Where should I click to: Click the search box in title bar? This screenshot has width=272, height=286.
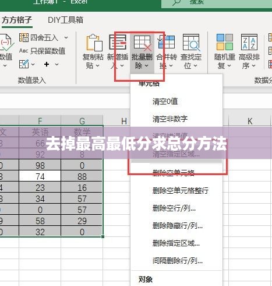(x=217, y=4)
